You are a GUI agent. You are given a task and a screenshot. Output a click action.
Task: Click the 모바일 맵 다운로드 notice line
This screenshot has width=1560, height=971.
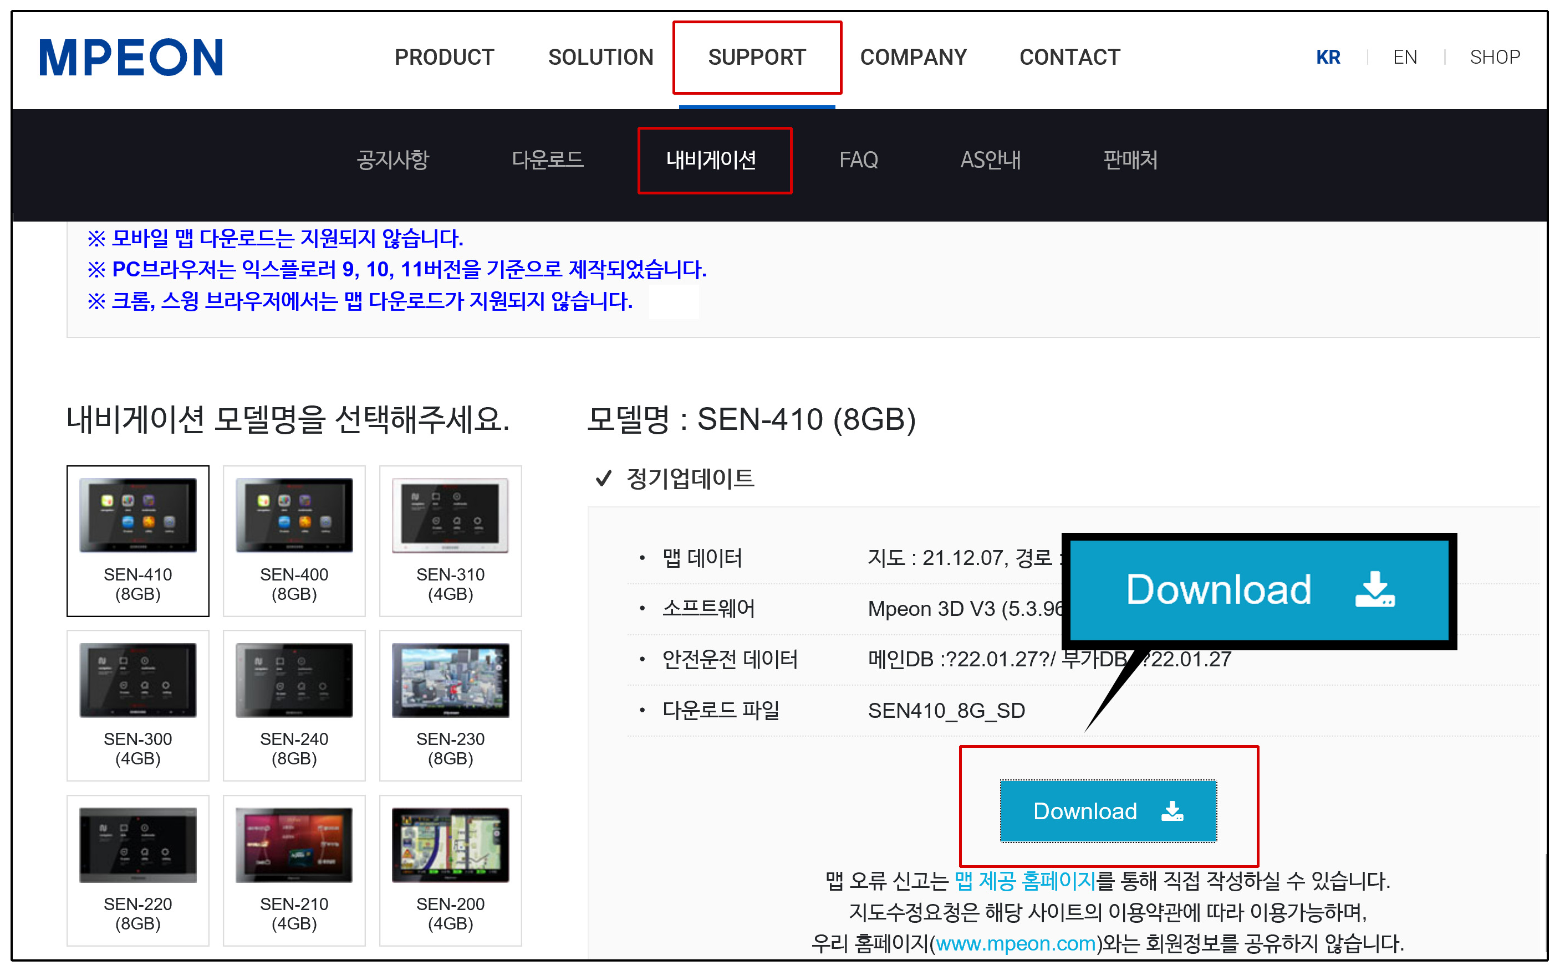(x=275, y=238)
